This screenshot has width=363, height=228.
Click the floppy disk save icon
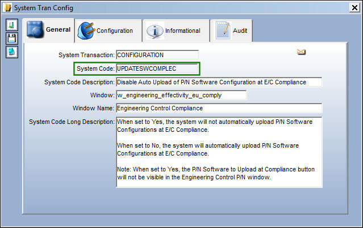pos(12,38)
